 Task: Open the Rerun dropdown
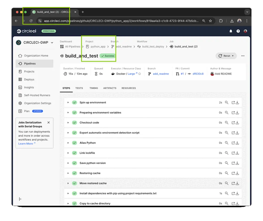[x=226, y=56]
